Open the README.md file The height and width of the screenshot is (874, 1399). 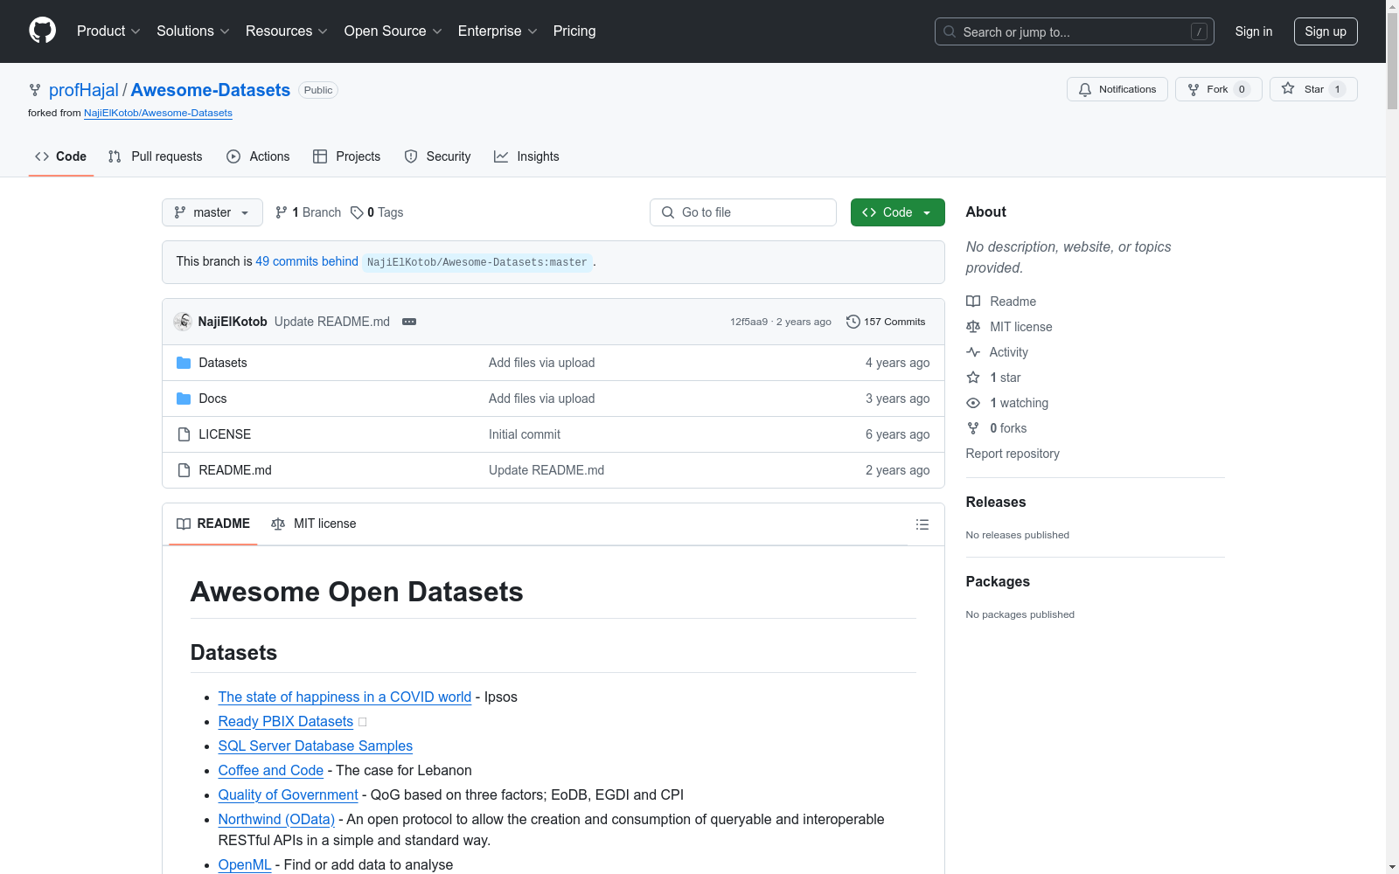point(235,470)
